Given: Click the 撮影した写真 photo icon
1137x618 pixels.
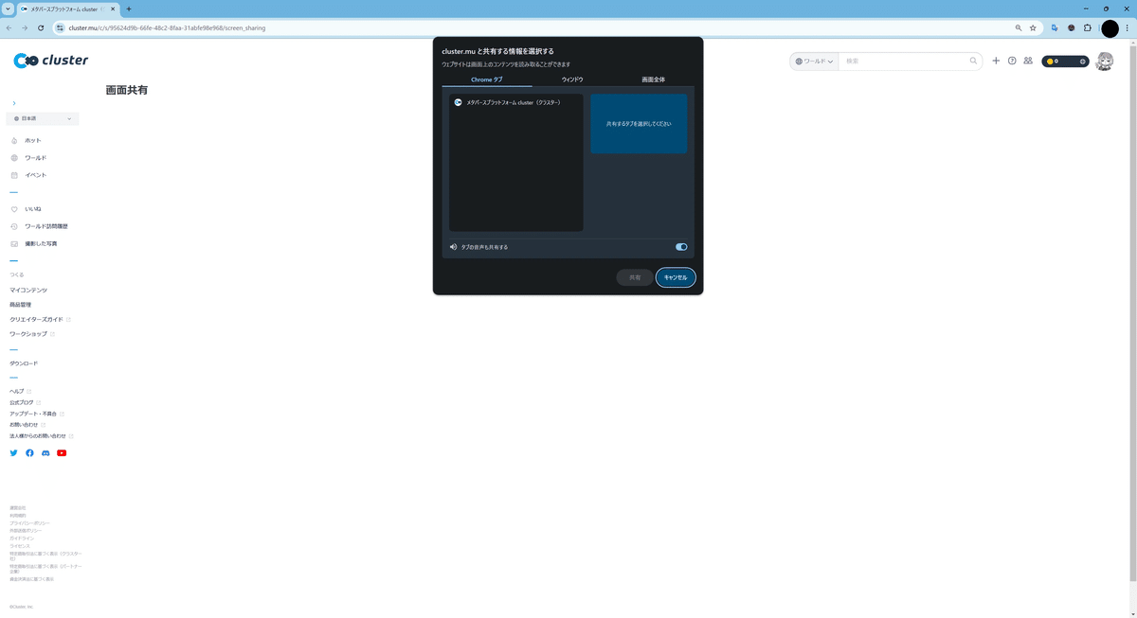Looking at the screenshot, I should 14,243.
